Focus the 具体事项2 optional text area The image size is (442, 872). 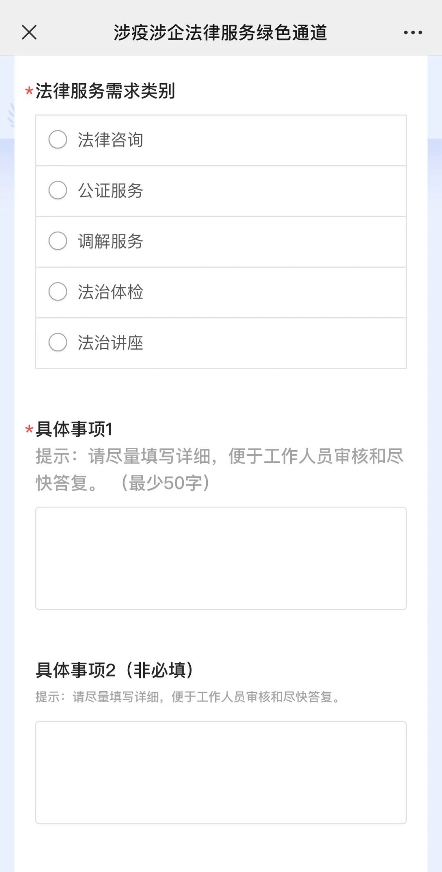(x=221, y=772)
